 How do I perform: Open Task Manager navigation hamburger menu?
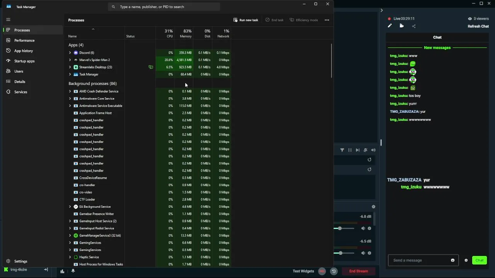(x=8, y=19)
